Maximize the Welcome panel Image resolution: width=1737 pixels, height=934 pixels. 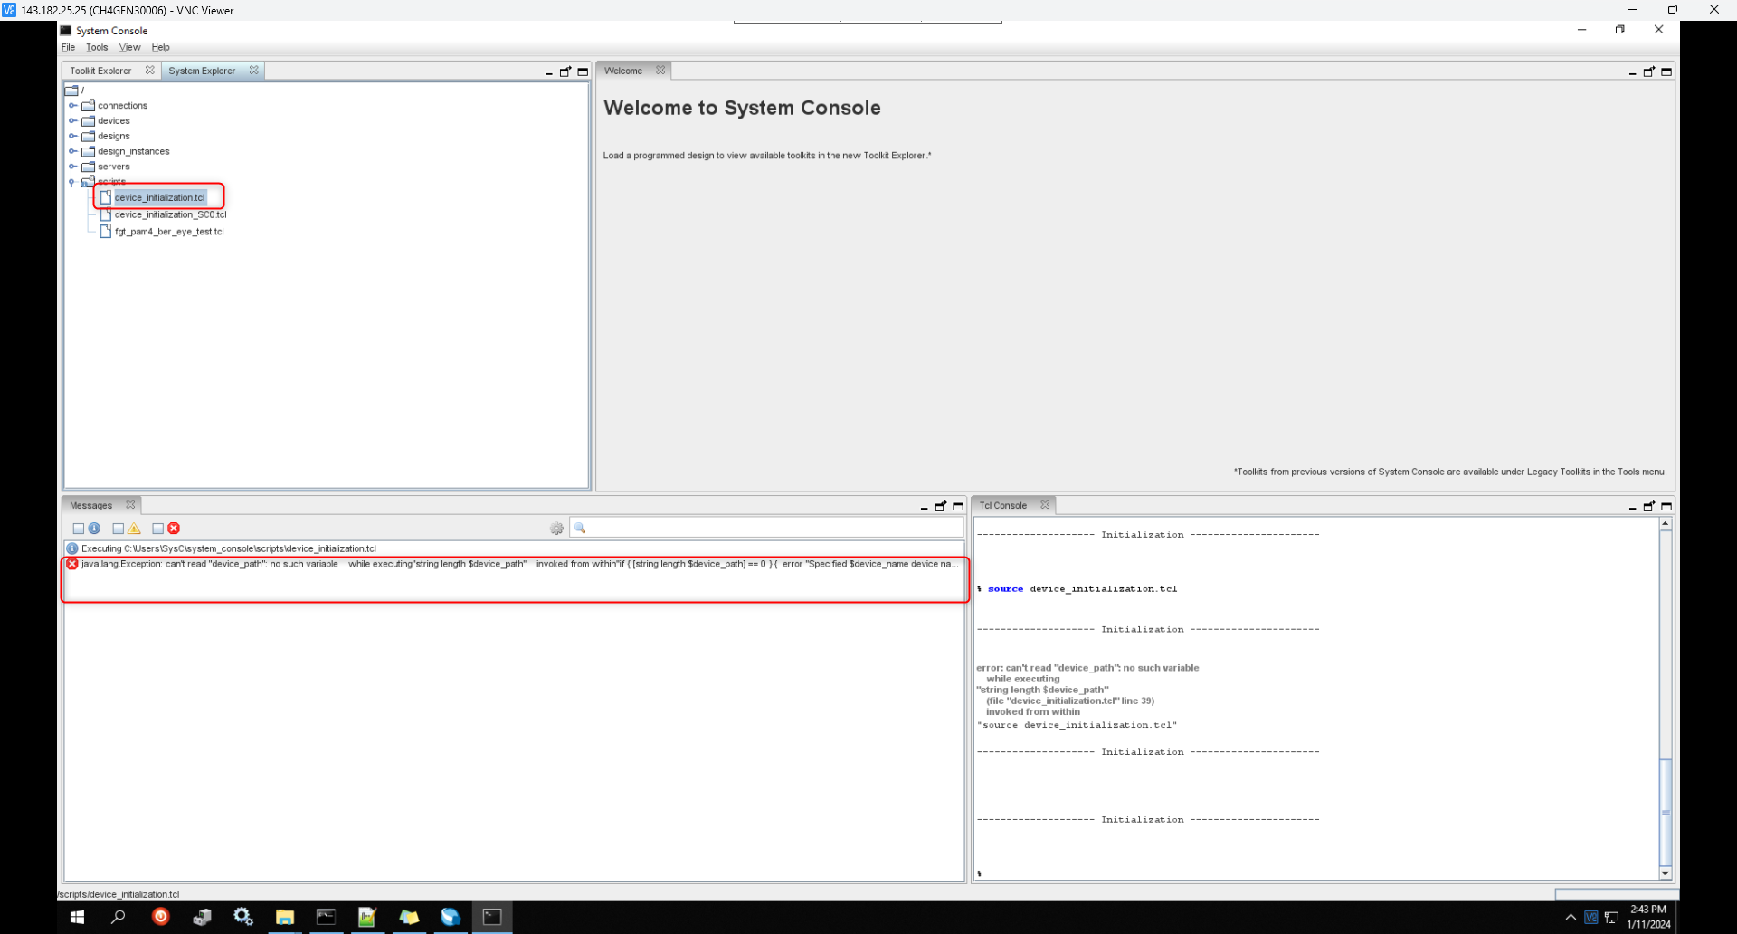(x=1666, y=71)
